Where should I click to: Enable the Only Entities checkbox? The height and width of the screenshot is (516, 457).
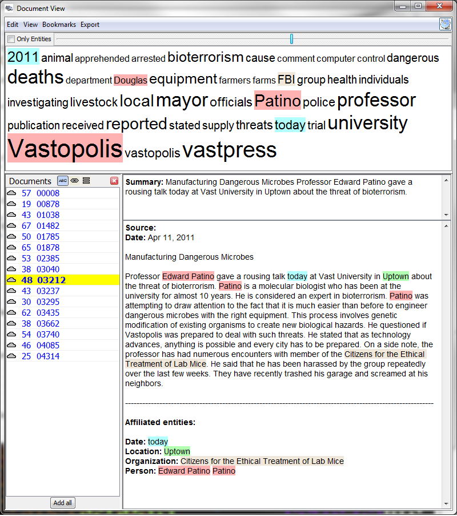tap(11, 39)
